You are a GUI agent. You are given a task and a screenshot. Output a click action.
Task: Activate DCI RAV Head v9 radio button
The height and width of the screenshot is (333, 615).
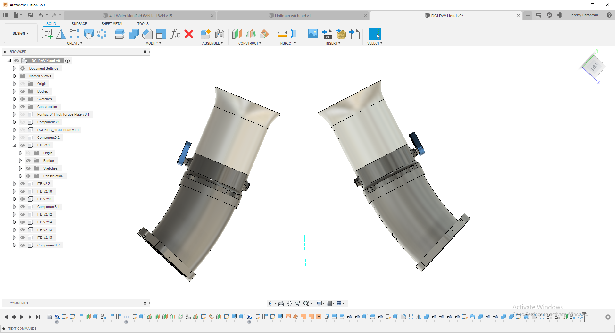67,61
